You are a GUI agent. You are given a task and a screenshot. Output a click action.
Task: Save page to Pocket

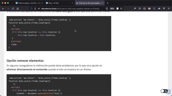[140, 9]
